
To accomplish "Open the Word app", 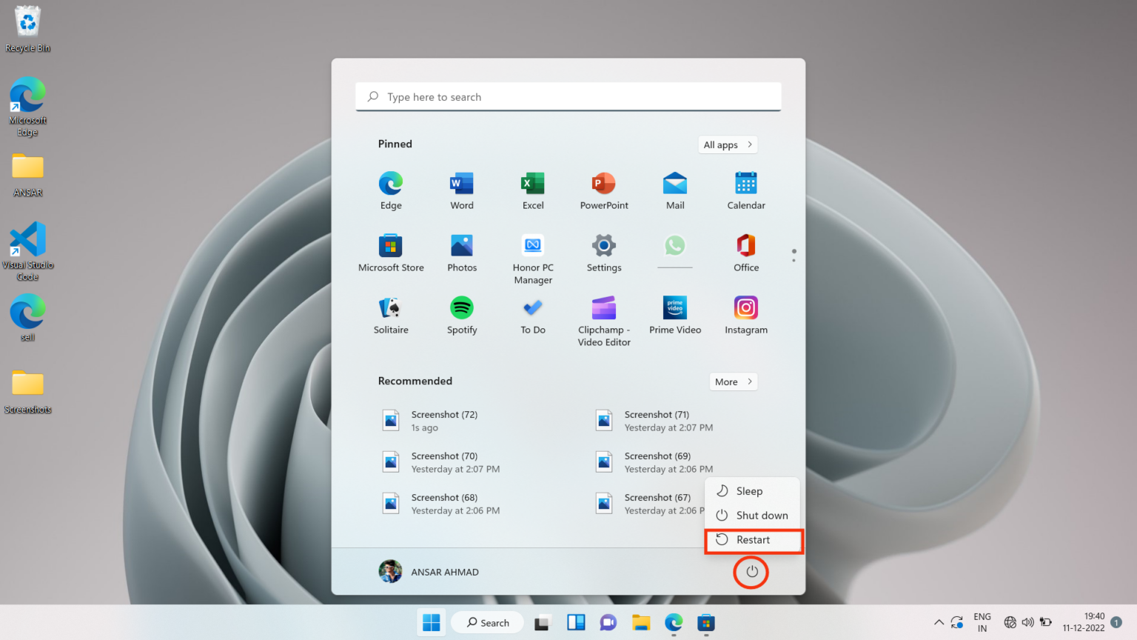I will coord(461,184).
